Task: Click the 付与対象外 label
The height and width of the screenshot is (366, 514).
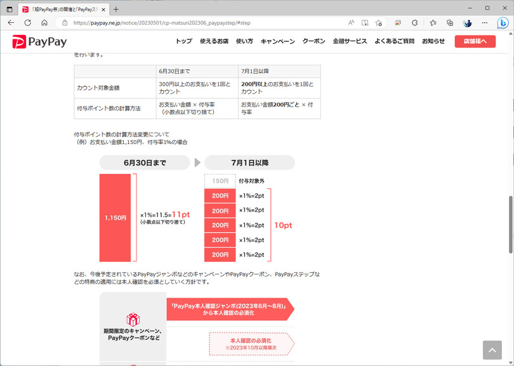Action: click(x=251, y=181)
